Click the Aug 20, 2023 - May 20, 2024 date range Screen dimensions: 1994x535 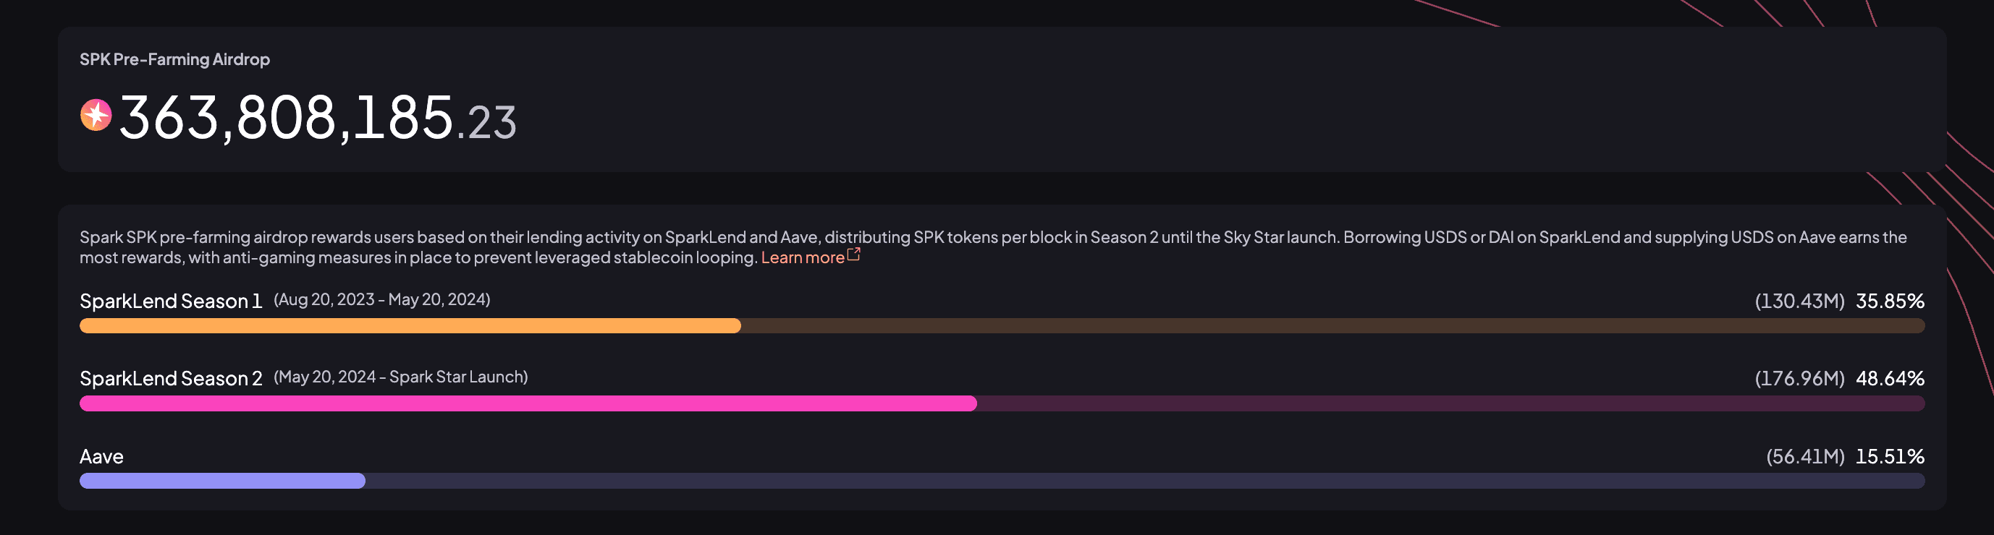click(x=382, y=299)
